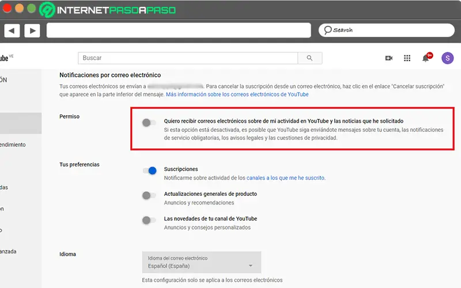461x288 pixels.
Task: Click the browser back arrow button
Action: [12, 31]
